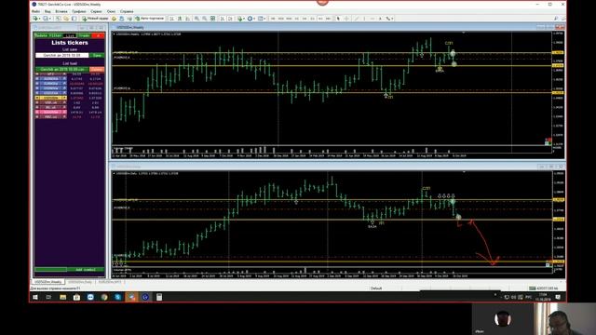Open the Графики menu
Viewport: 596px width, 335px height.
pos(79,11)
